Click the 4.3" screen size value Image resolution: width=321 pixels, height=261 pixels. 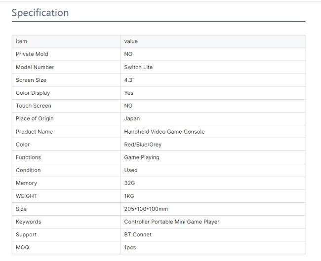coord(129,80)
